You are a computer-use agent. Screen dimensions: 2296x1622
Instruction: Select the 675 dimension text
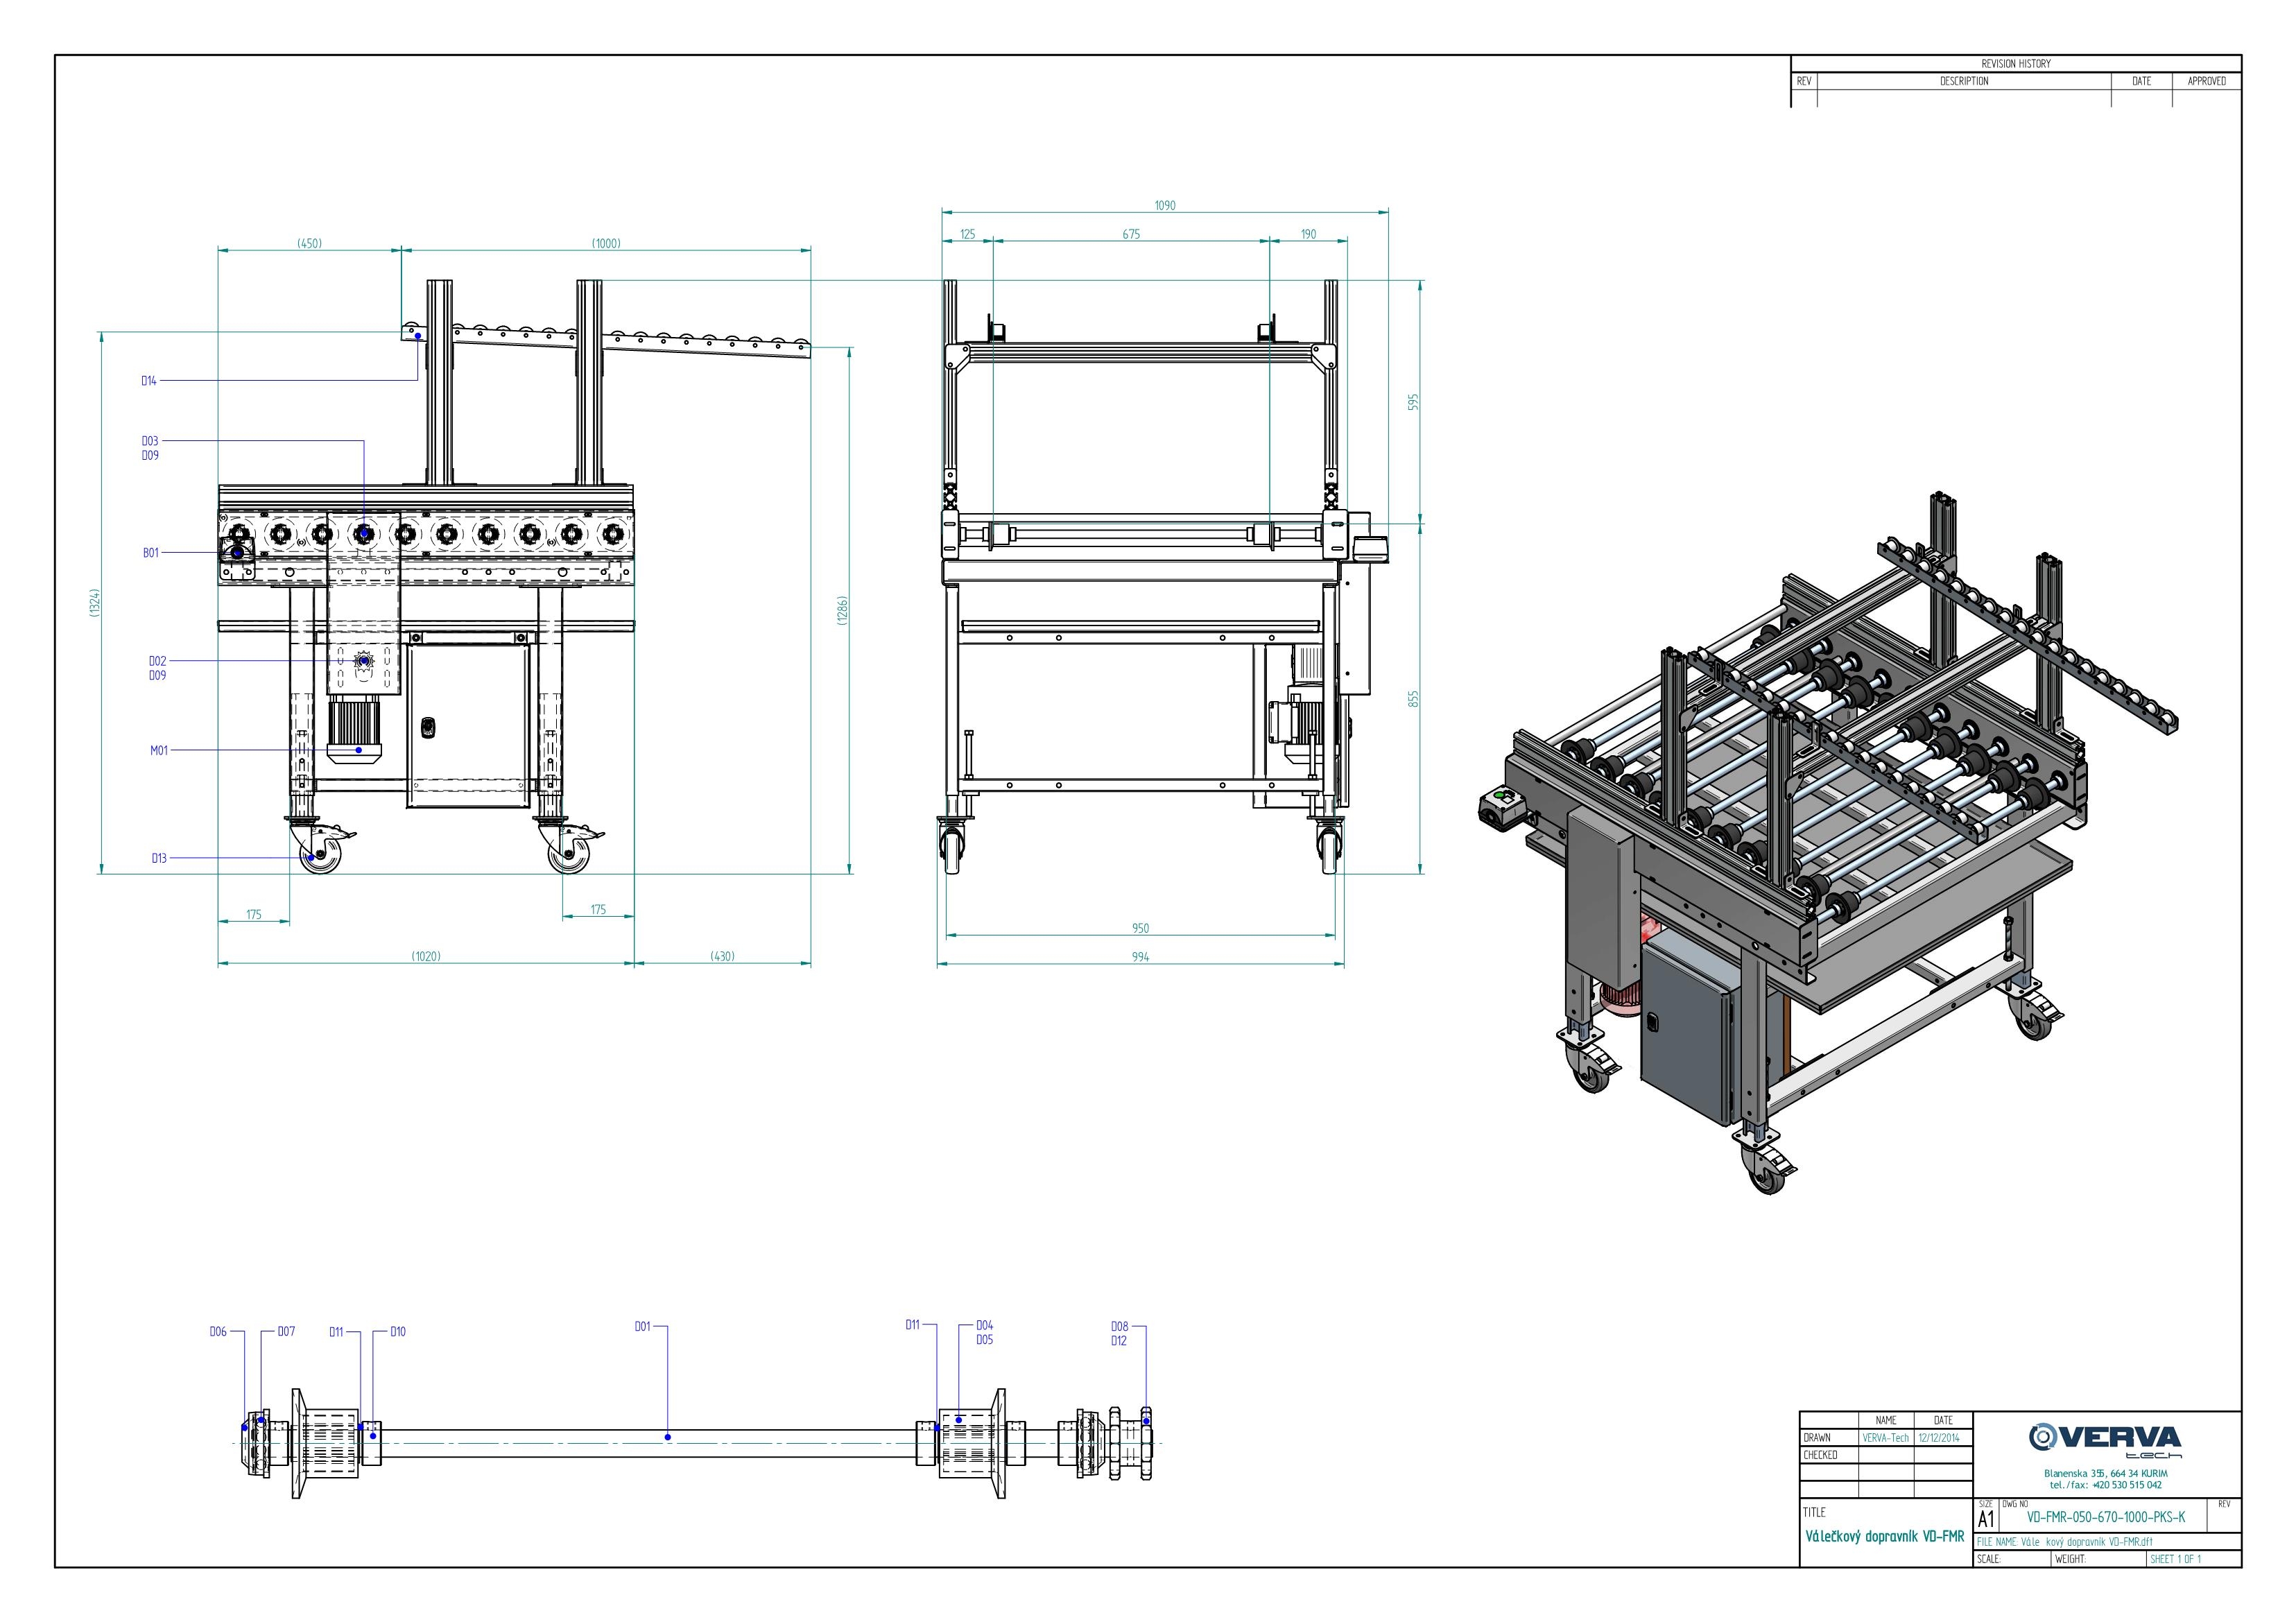coord(1131,235)
